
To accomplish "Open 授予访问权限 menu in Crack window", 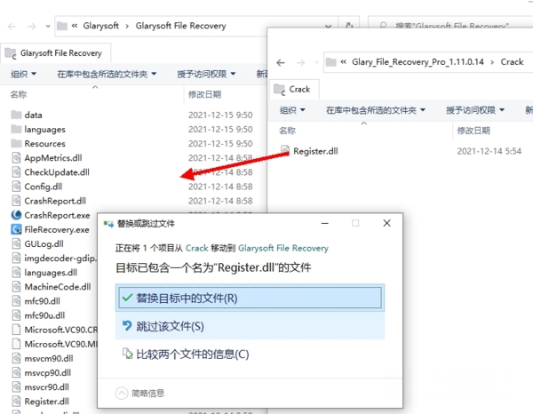I will click(x=475, y=110).
